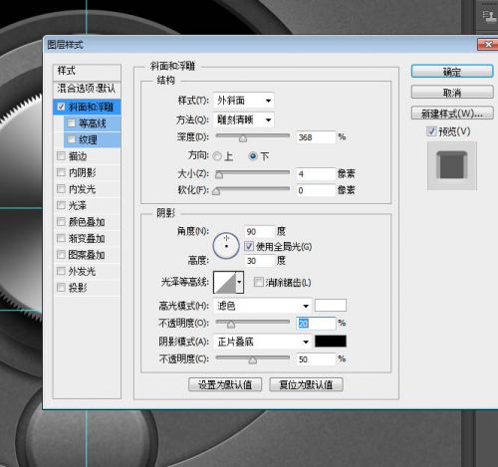Open the 样式 style dropdown showing 外斜面
Image resolution: width=498 pixels, height=467 pixels.
point(243,101)
